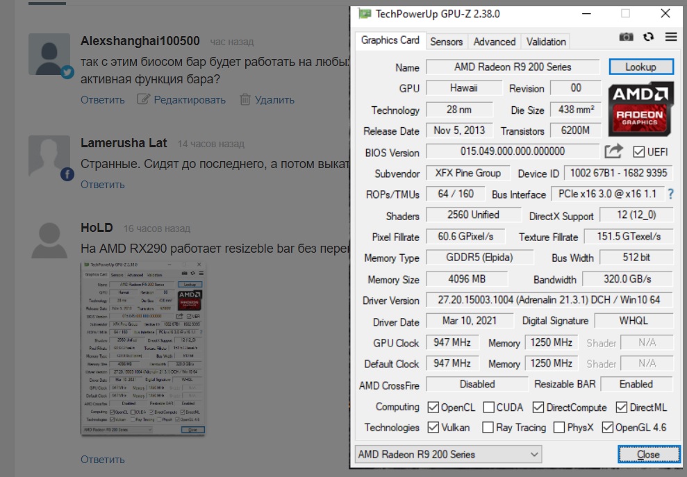Viewport: 687px width, 477px height.
Task: Click the Bus Interface question mark
Action: click(x=671, y=194)
